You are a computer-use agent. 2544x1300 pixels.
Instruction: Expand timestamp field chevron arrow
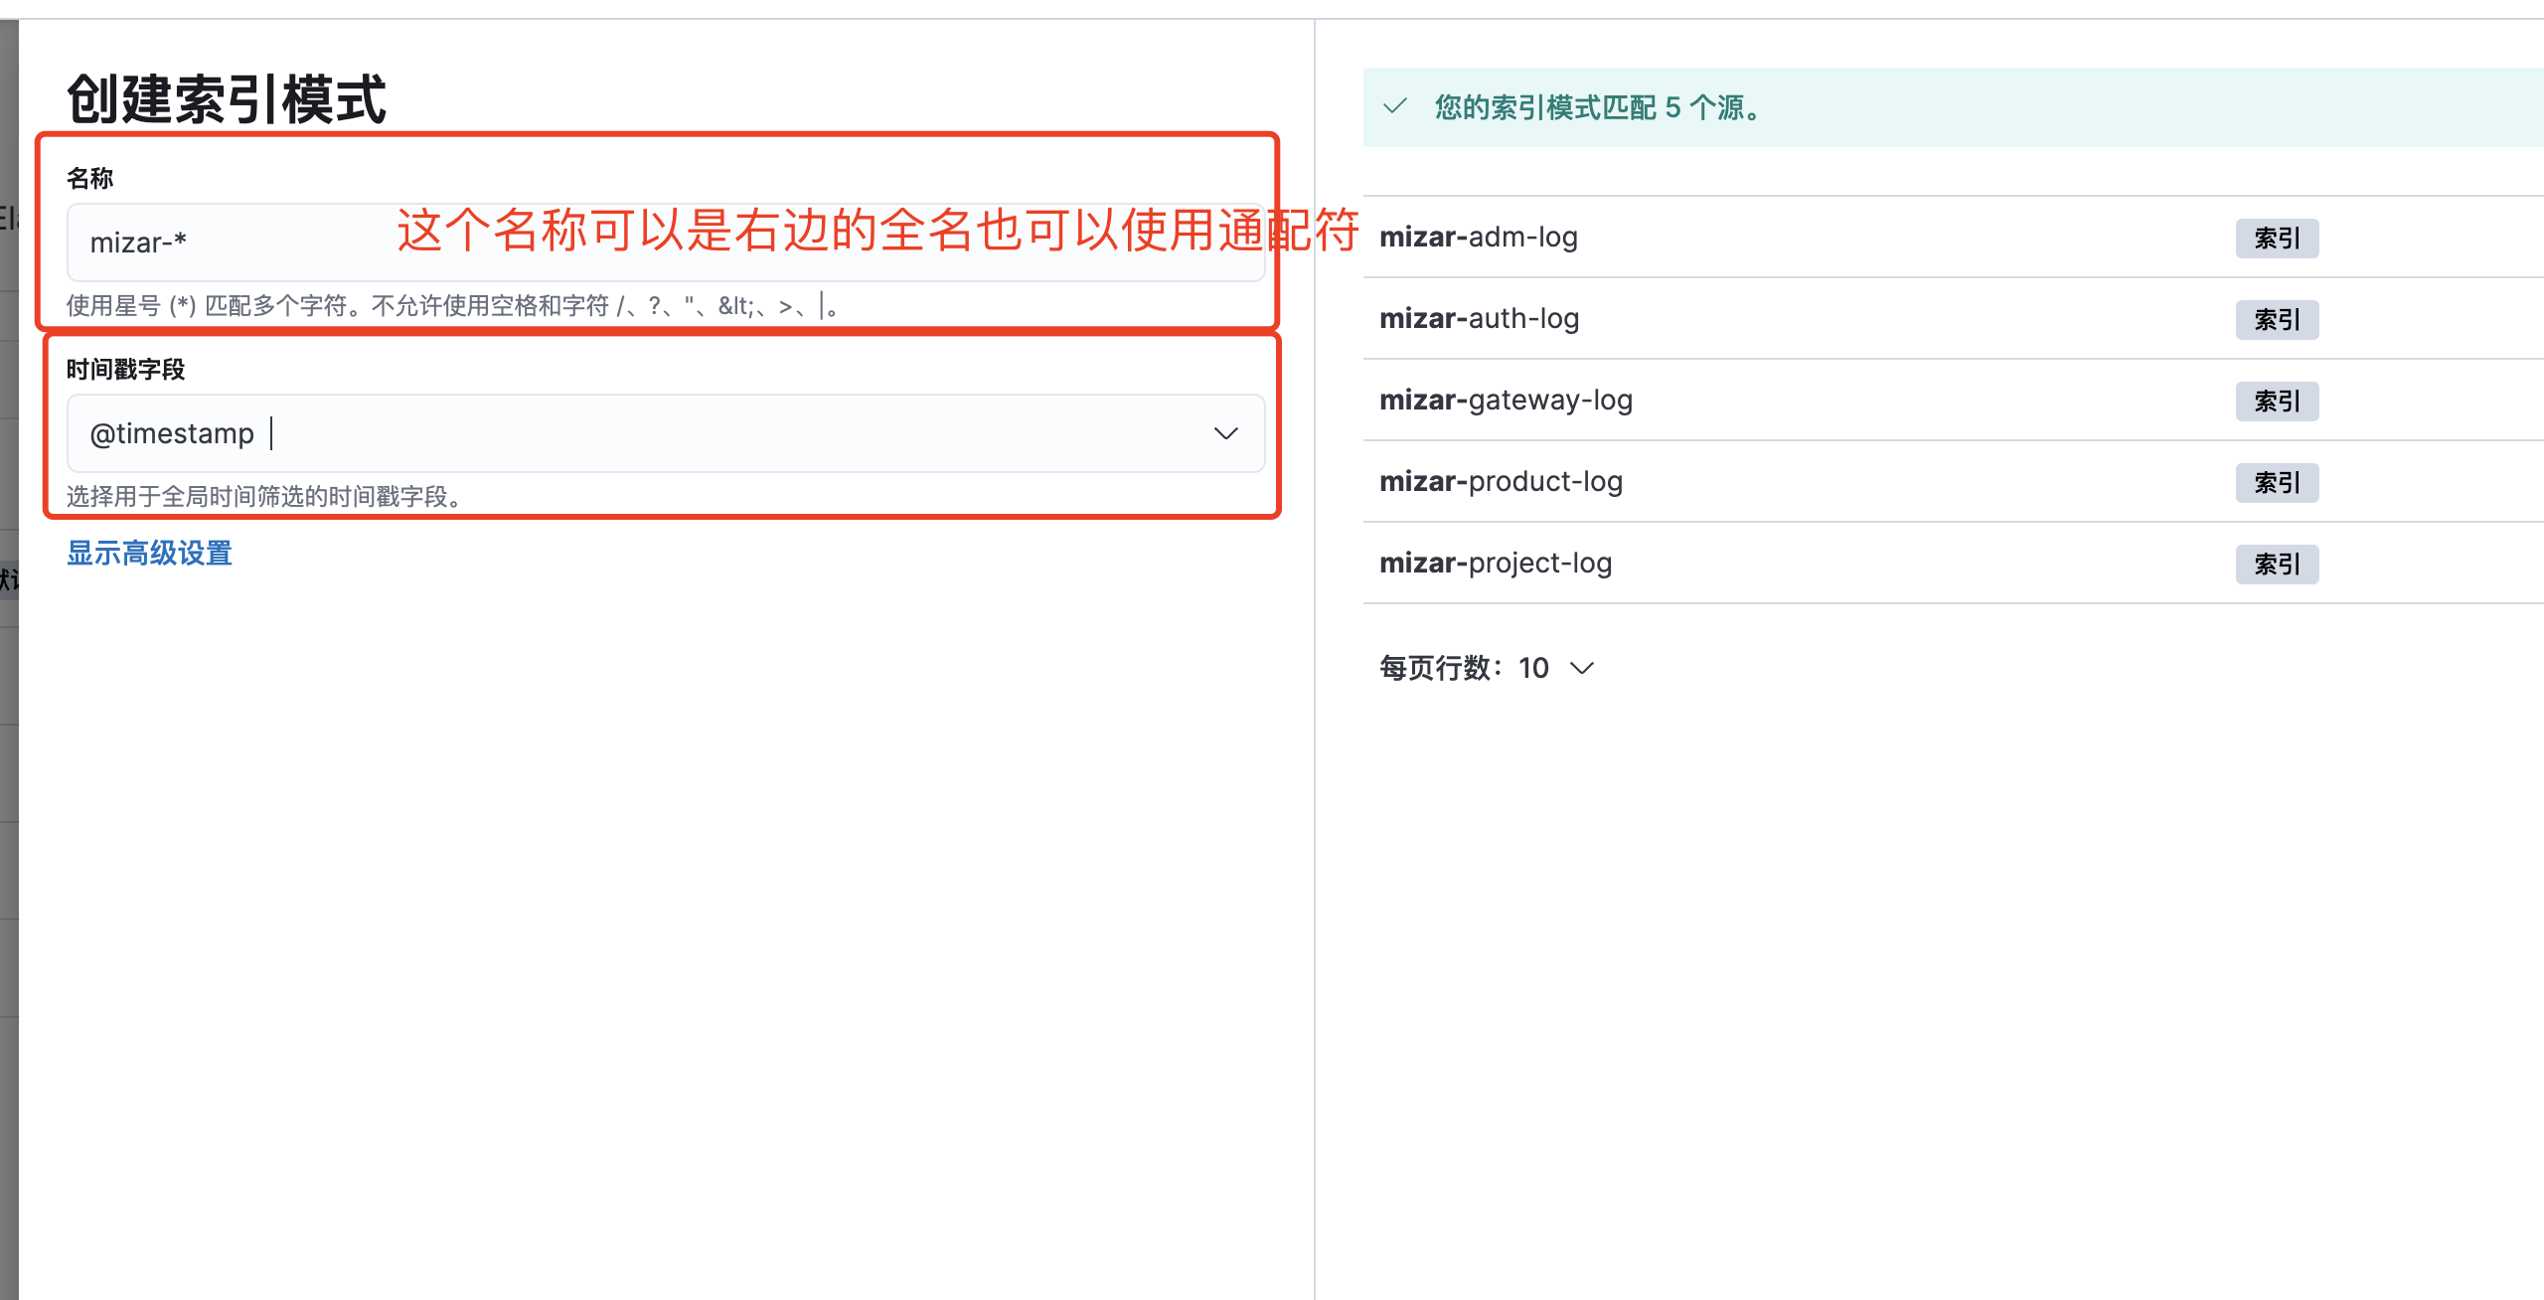click(x=1226, y=433)
